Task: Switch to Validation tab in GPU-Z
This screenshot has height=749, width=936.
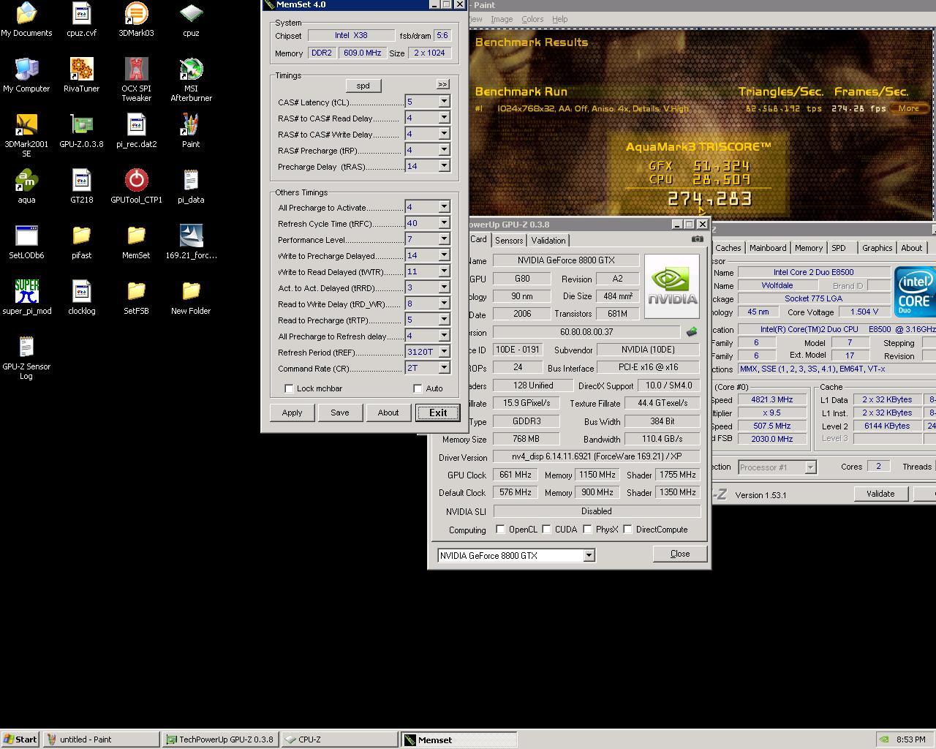Action: 548,241
